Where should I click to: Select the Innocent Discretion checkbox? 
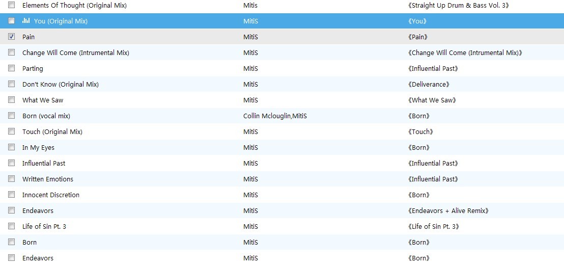(x=12, y=195)
